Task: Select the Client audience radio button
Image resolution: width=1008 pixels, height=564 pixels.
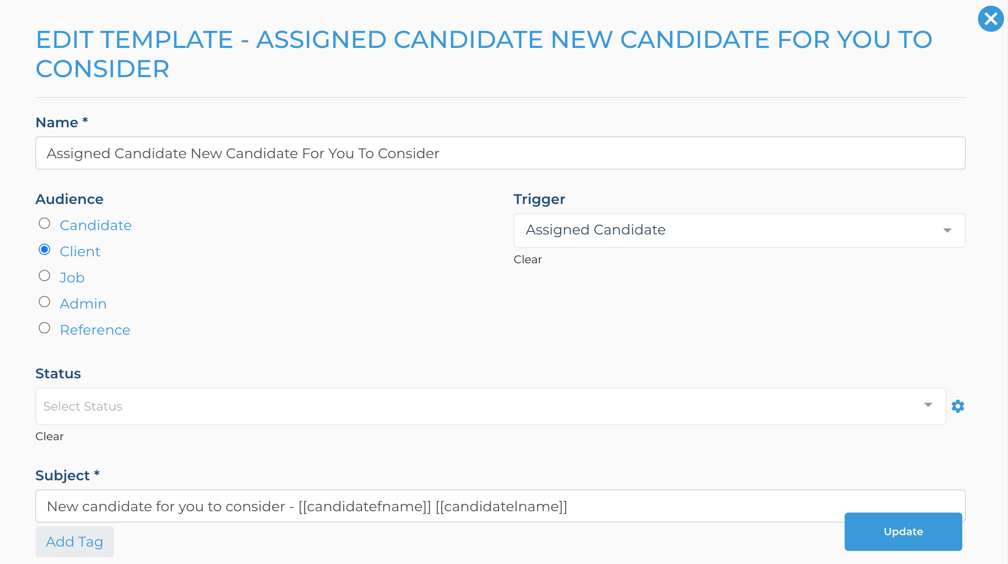Action: [x=44, y=250]
